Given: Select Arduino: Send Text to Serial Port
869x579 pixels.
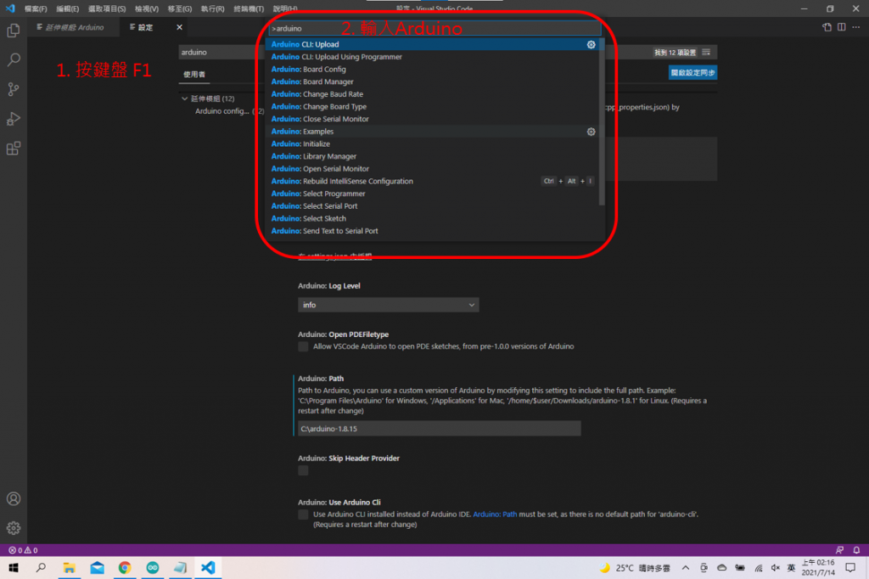Looking at the screenshot, I should point(432,231).
